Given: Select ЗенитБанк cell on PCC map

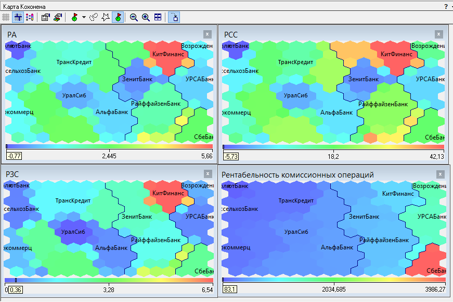Looking at the screenshot, I should click(364, 79).
